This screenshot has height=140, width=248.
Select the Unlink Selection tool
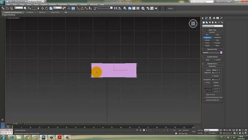click(x=7, y=8)
